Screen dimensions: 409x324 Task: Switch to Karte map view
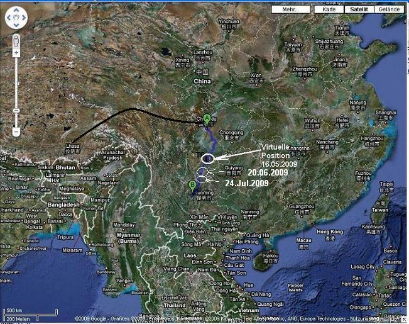[329, 9]
